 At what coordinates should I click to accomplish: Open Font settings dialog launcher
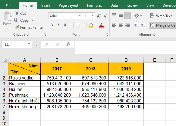pos(107,35)
